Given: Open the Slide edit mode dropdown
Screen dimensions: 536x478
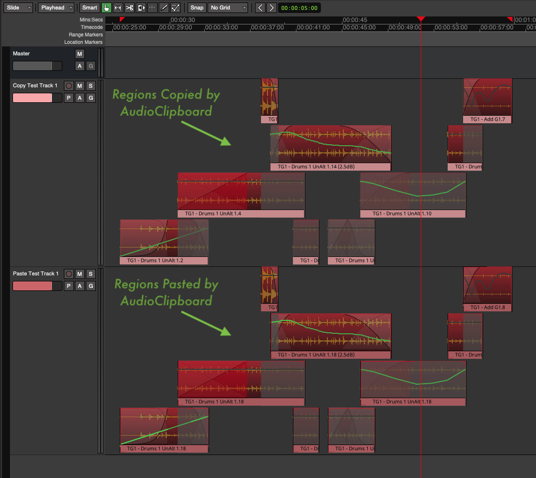Looking at the screenshot, I should click(19, 7).
